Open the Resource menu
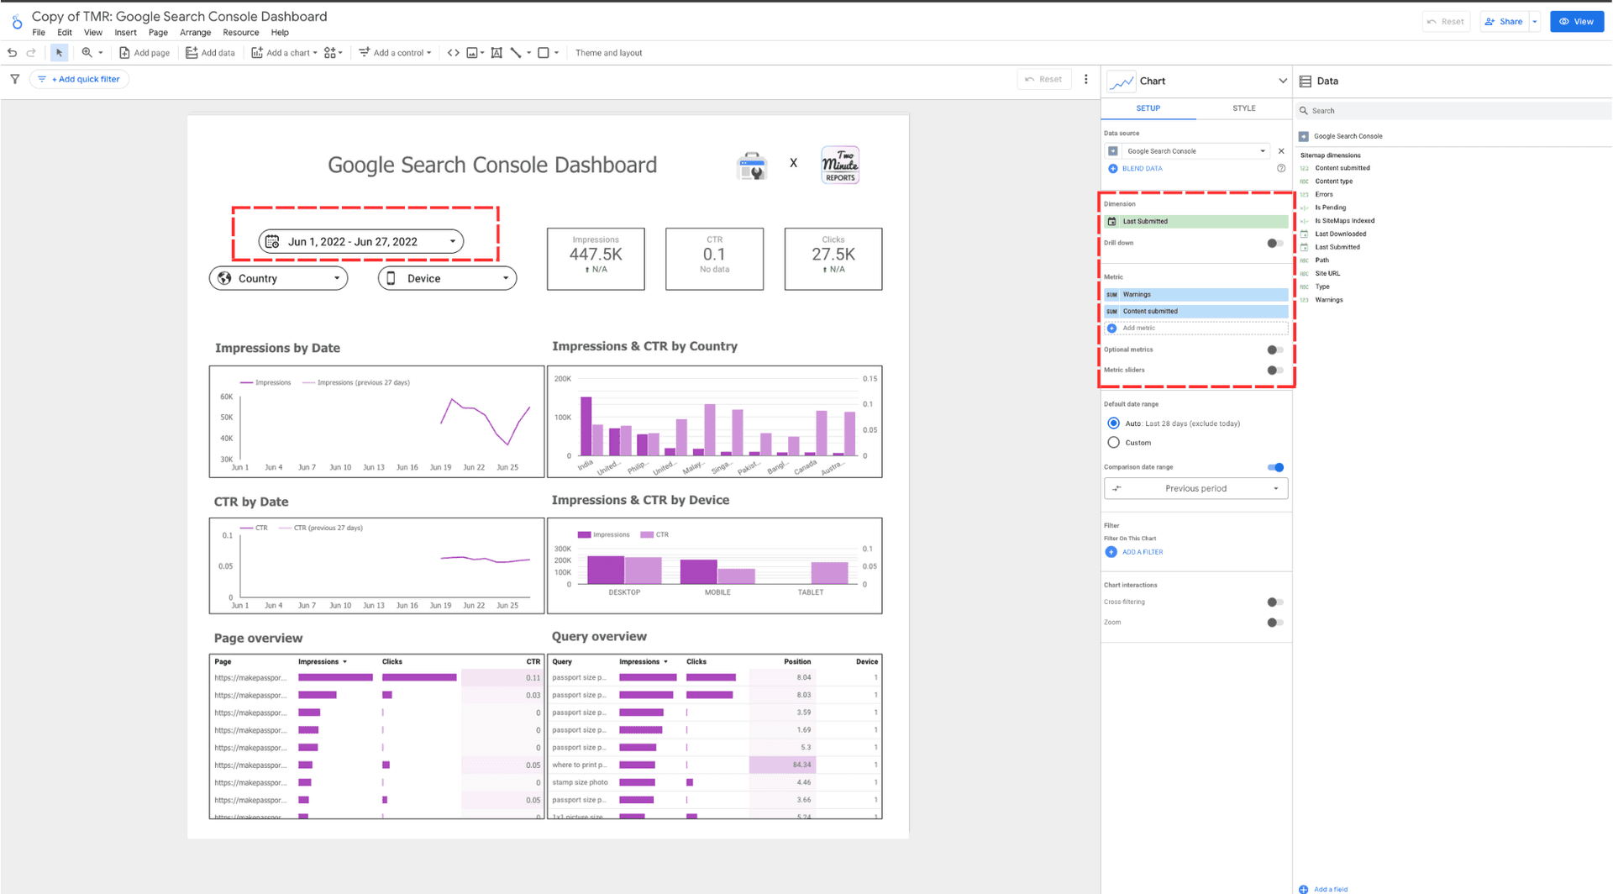Image resolution: width=1613 pixels, height=894 pixels. [240, 33]
